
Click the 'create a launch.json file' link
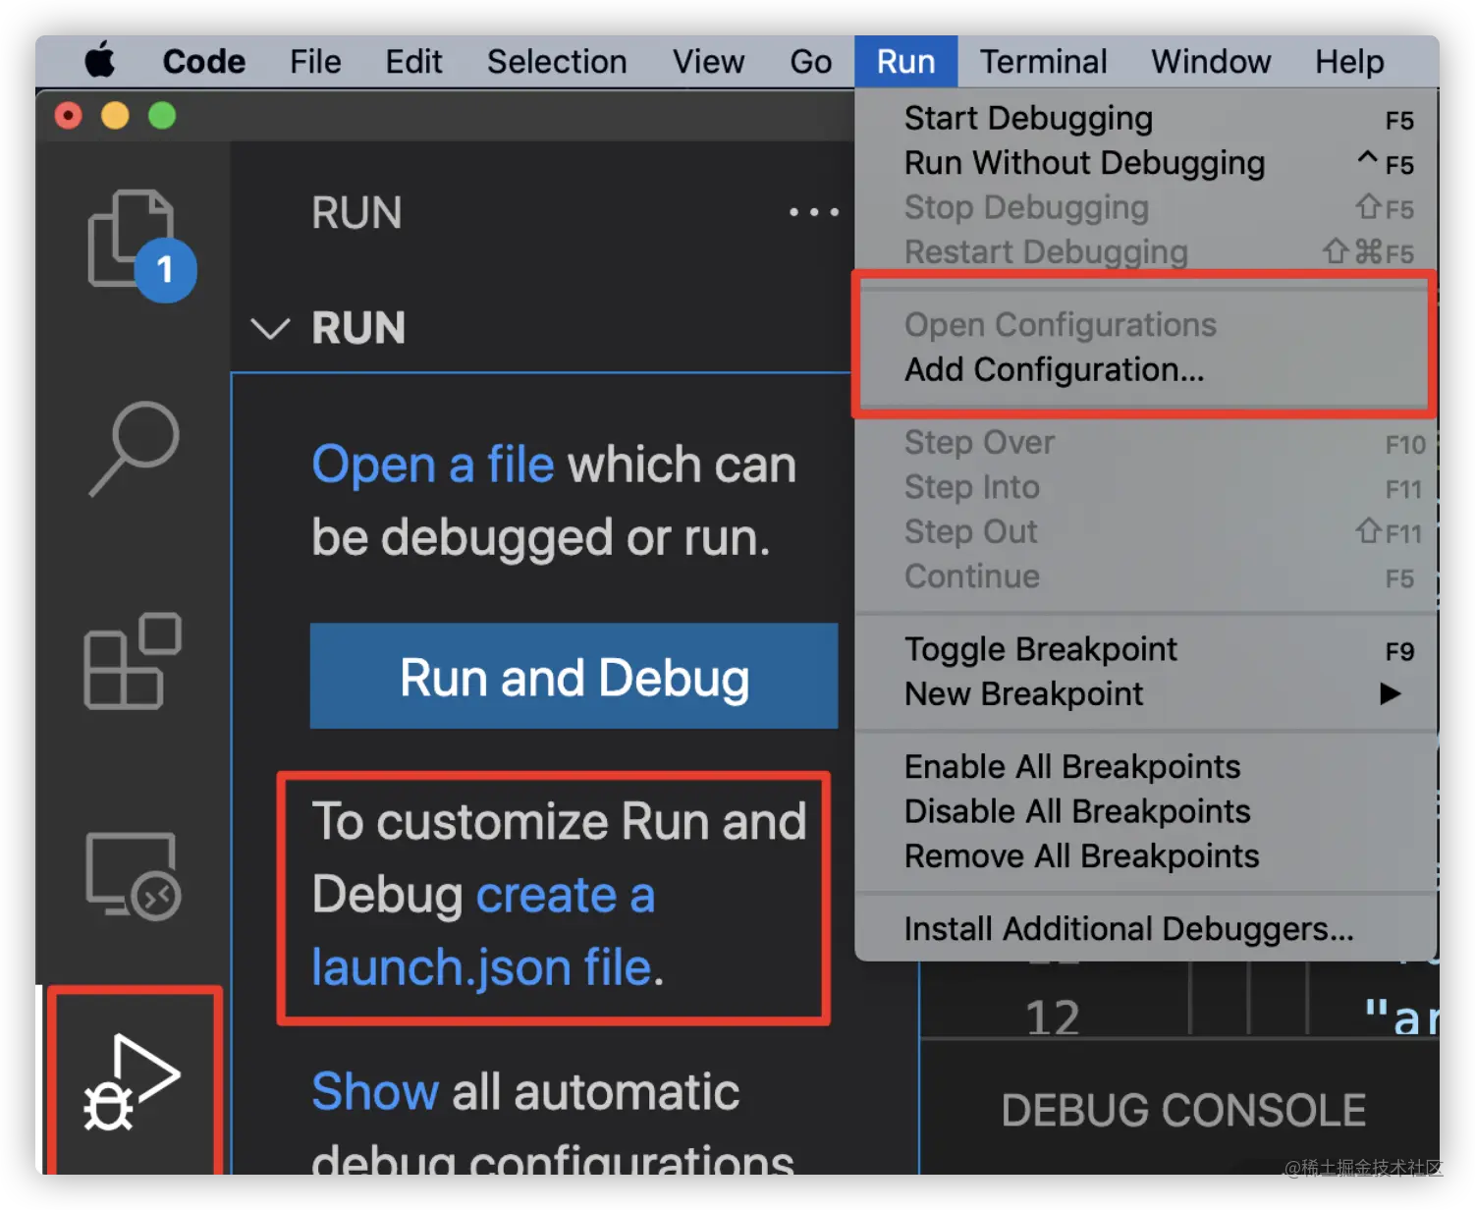[x=483, y=931]
